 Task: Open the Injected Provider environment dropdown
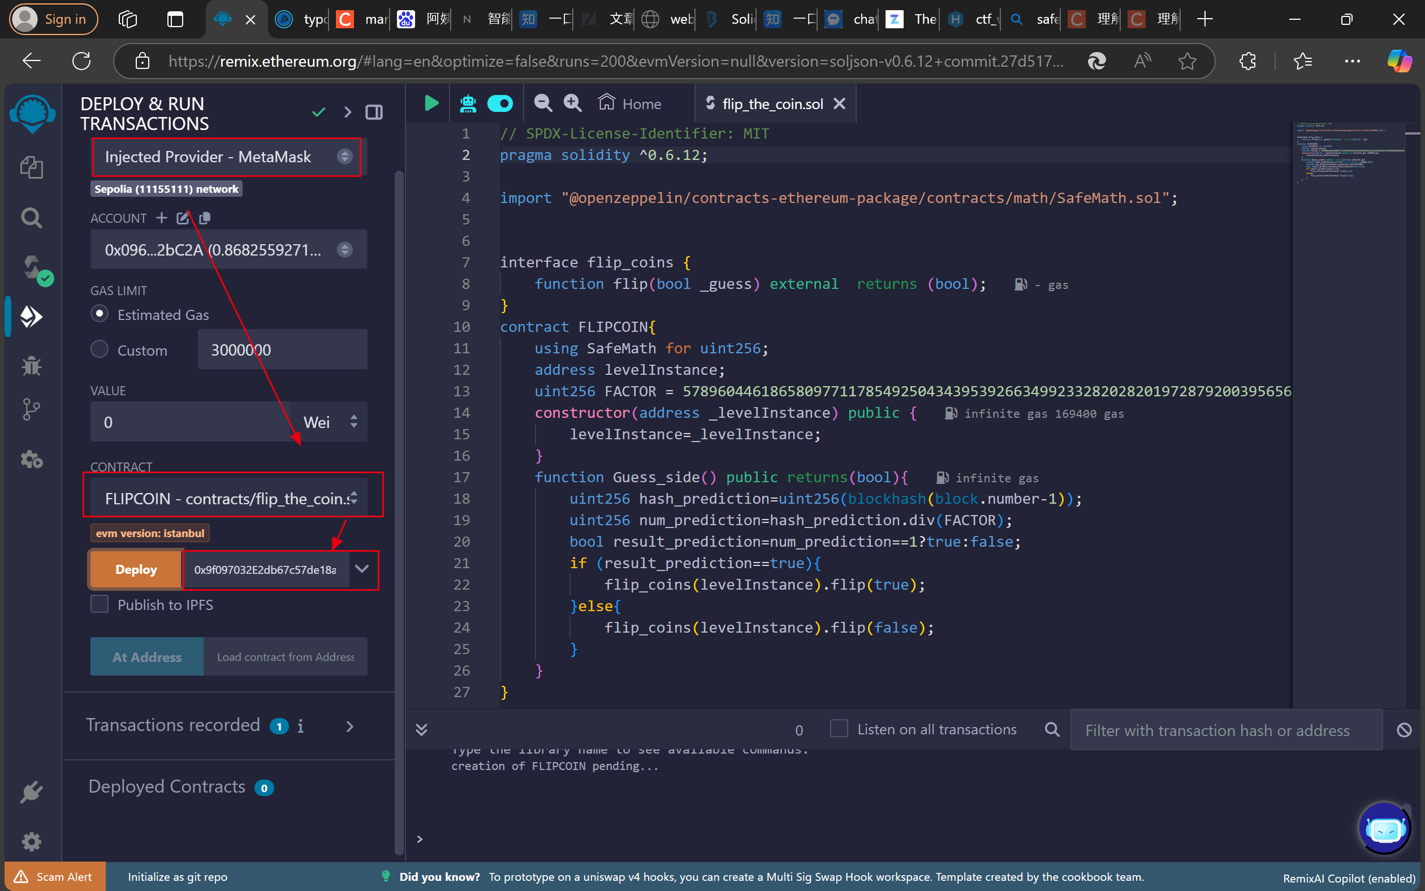coord(227,157)
